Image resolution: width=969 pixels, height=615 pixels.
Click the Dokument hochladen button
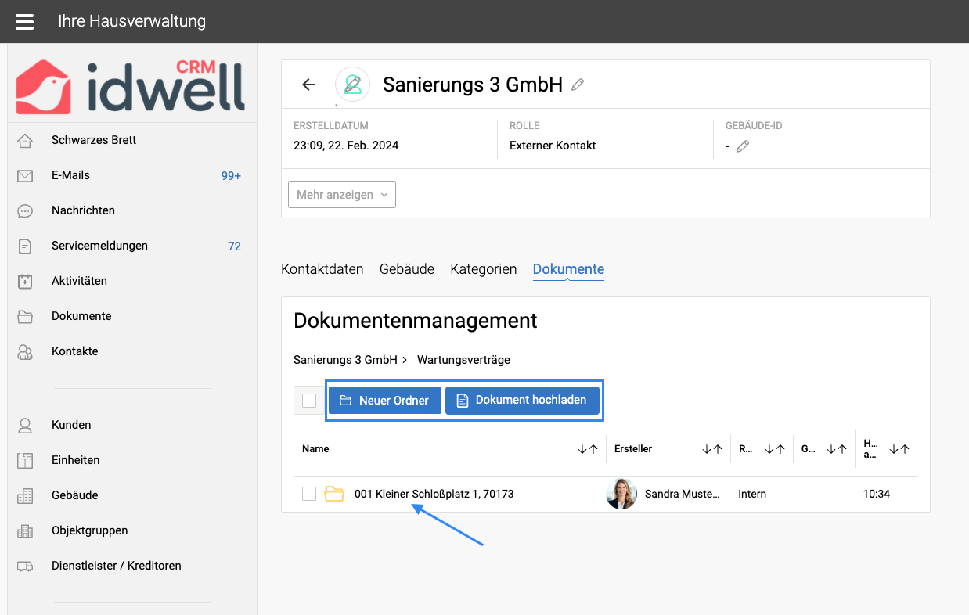[x=522, y=401]
